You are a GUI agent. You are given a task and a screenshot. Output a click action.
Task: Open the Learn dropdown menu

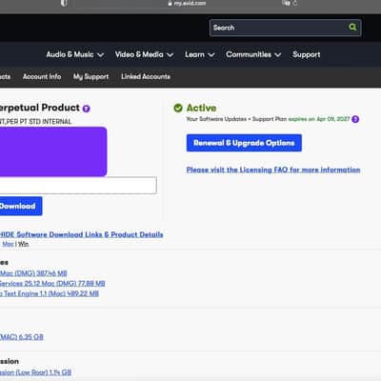coord(200,54)
